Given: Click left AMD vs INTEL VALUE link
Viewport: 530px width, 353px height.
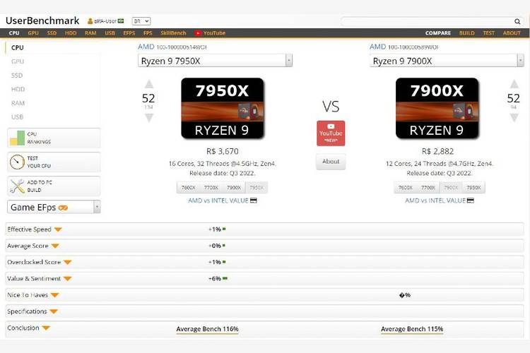Looking at the screenshot, I should pos(218,201).
